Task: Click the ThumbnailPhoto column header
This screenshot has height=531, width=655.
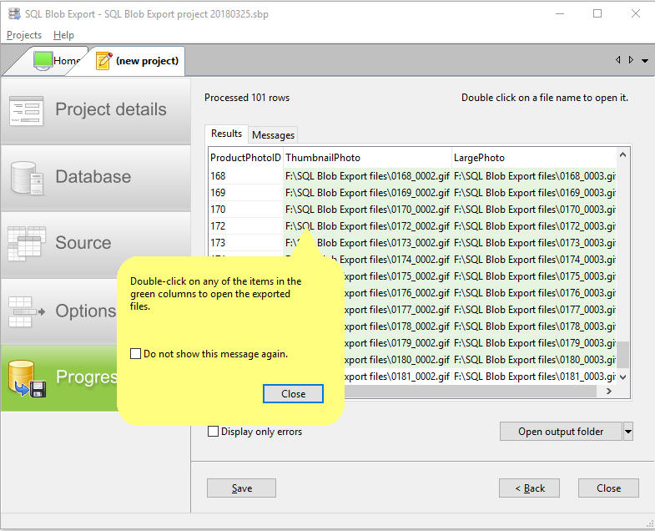Action: pos(367,158)
